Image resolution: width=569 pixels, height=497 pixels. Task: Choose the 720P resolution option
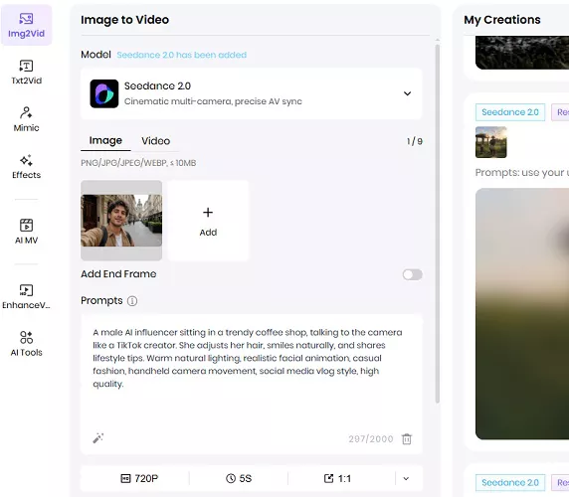[139, 478]
